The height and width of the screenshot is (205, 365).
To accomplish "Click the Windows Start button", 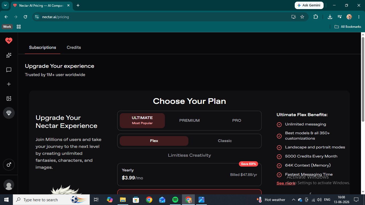I will [x=6, y=200].
